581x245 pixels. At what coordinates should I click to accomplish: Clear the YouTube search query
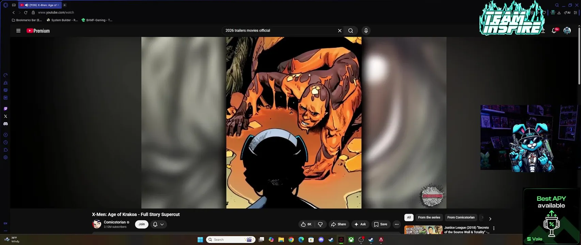(x=340, y=31)
